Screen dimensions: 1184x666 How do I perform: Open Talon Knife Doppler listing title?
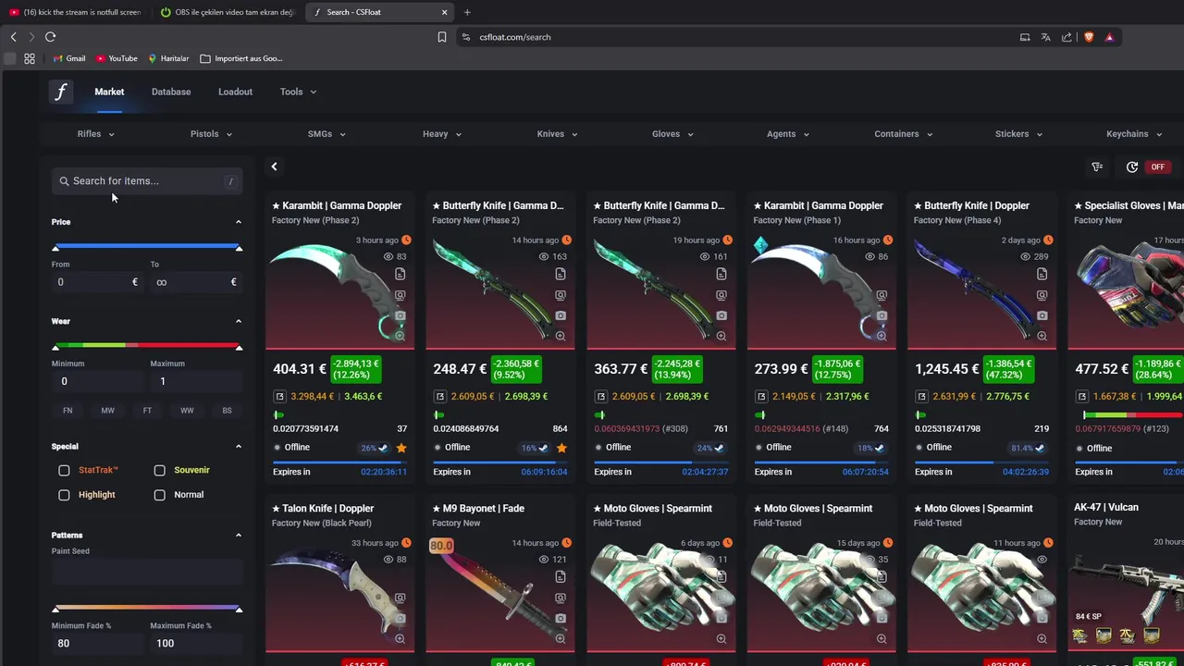tap(322, 509)
